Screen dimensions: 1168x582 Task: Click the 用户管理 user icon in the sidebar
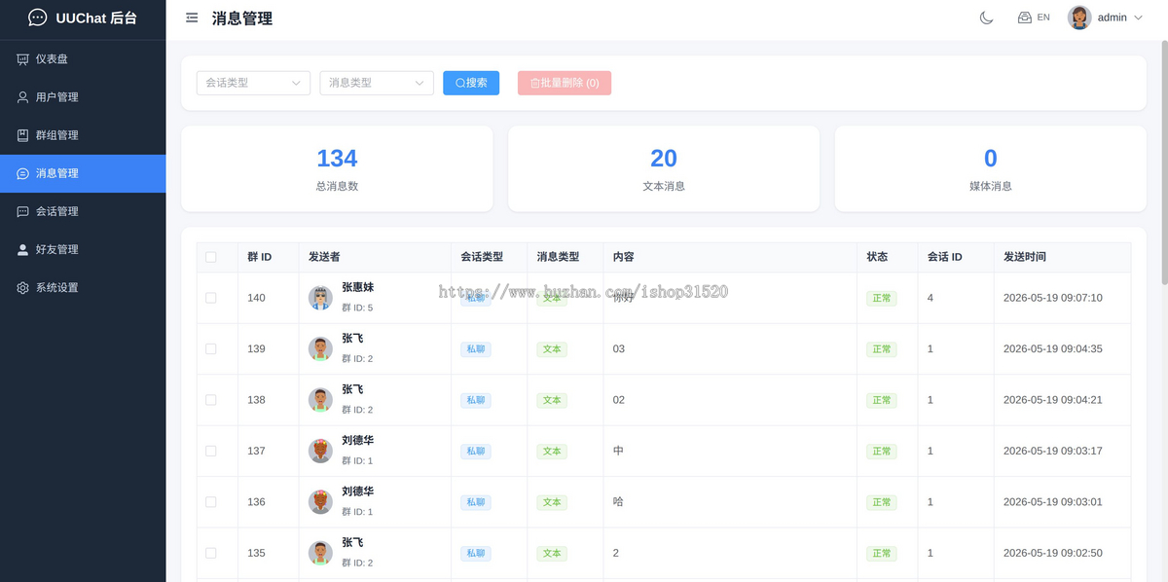pos(22,97)
